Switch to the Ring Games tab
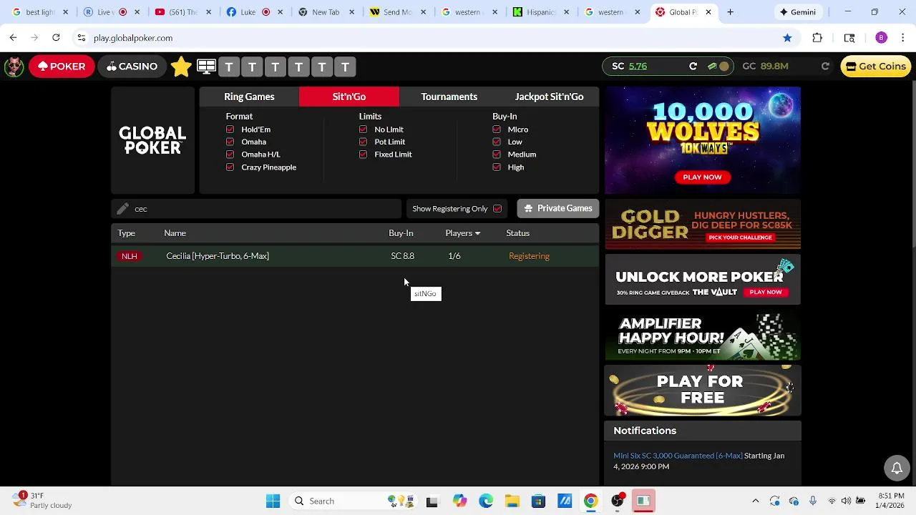 coord(249,97)
